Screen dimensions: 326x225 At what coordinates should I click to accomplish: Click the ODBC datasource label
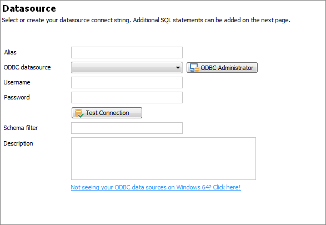[27, 67]
